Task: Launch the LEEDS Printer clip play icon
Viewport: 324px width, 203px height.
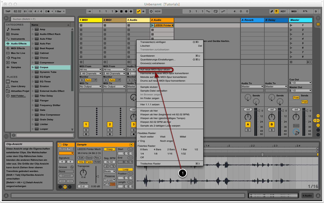Action: (152, 25)
